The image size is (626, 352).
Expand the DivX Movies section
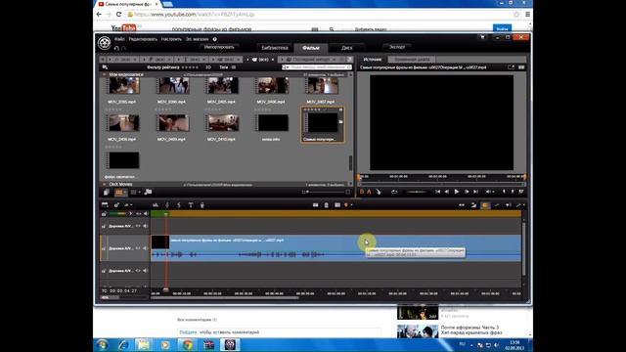[105, 185]
